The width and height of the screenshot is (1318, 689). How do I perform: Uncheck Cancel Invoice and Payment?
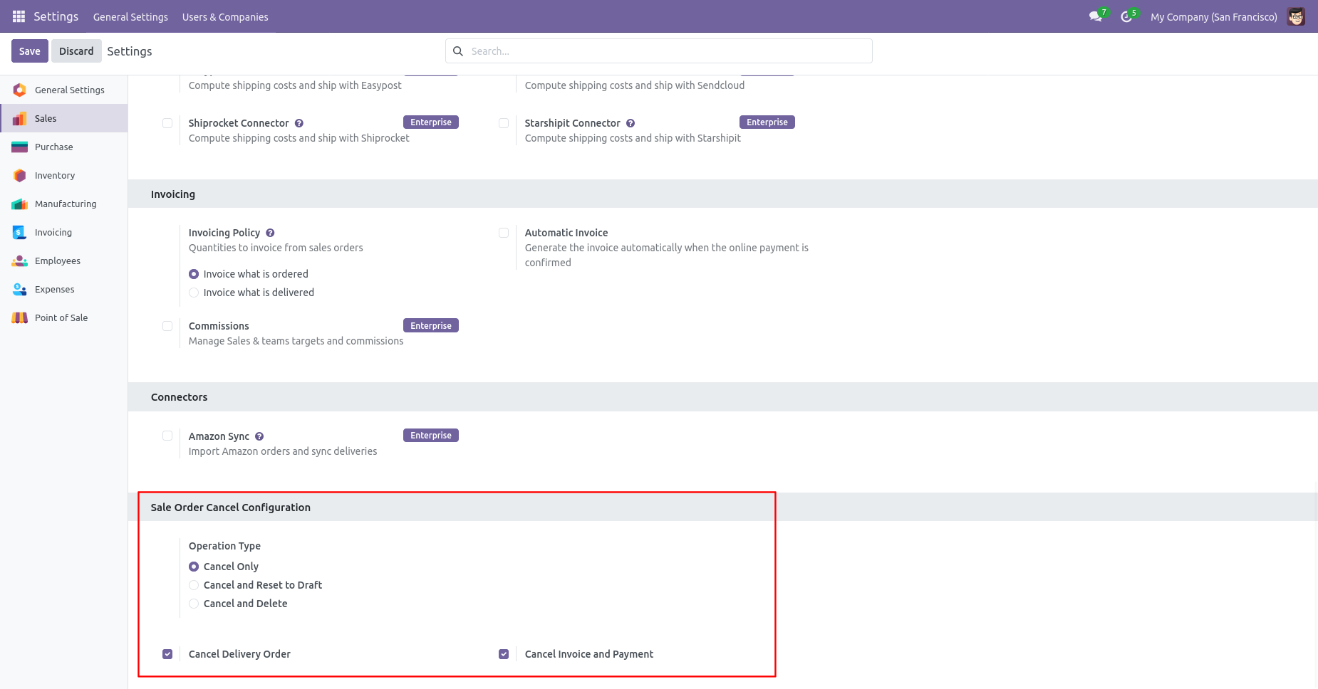tap(504, 654)
